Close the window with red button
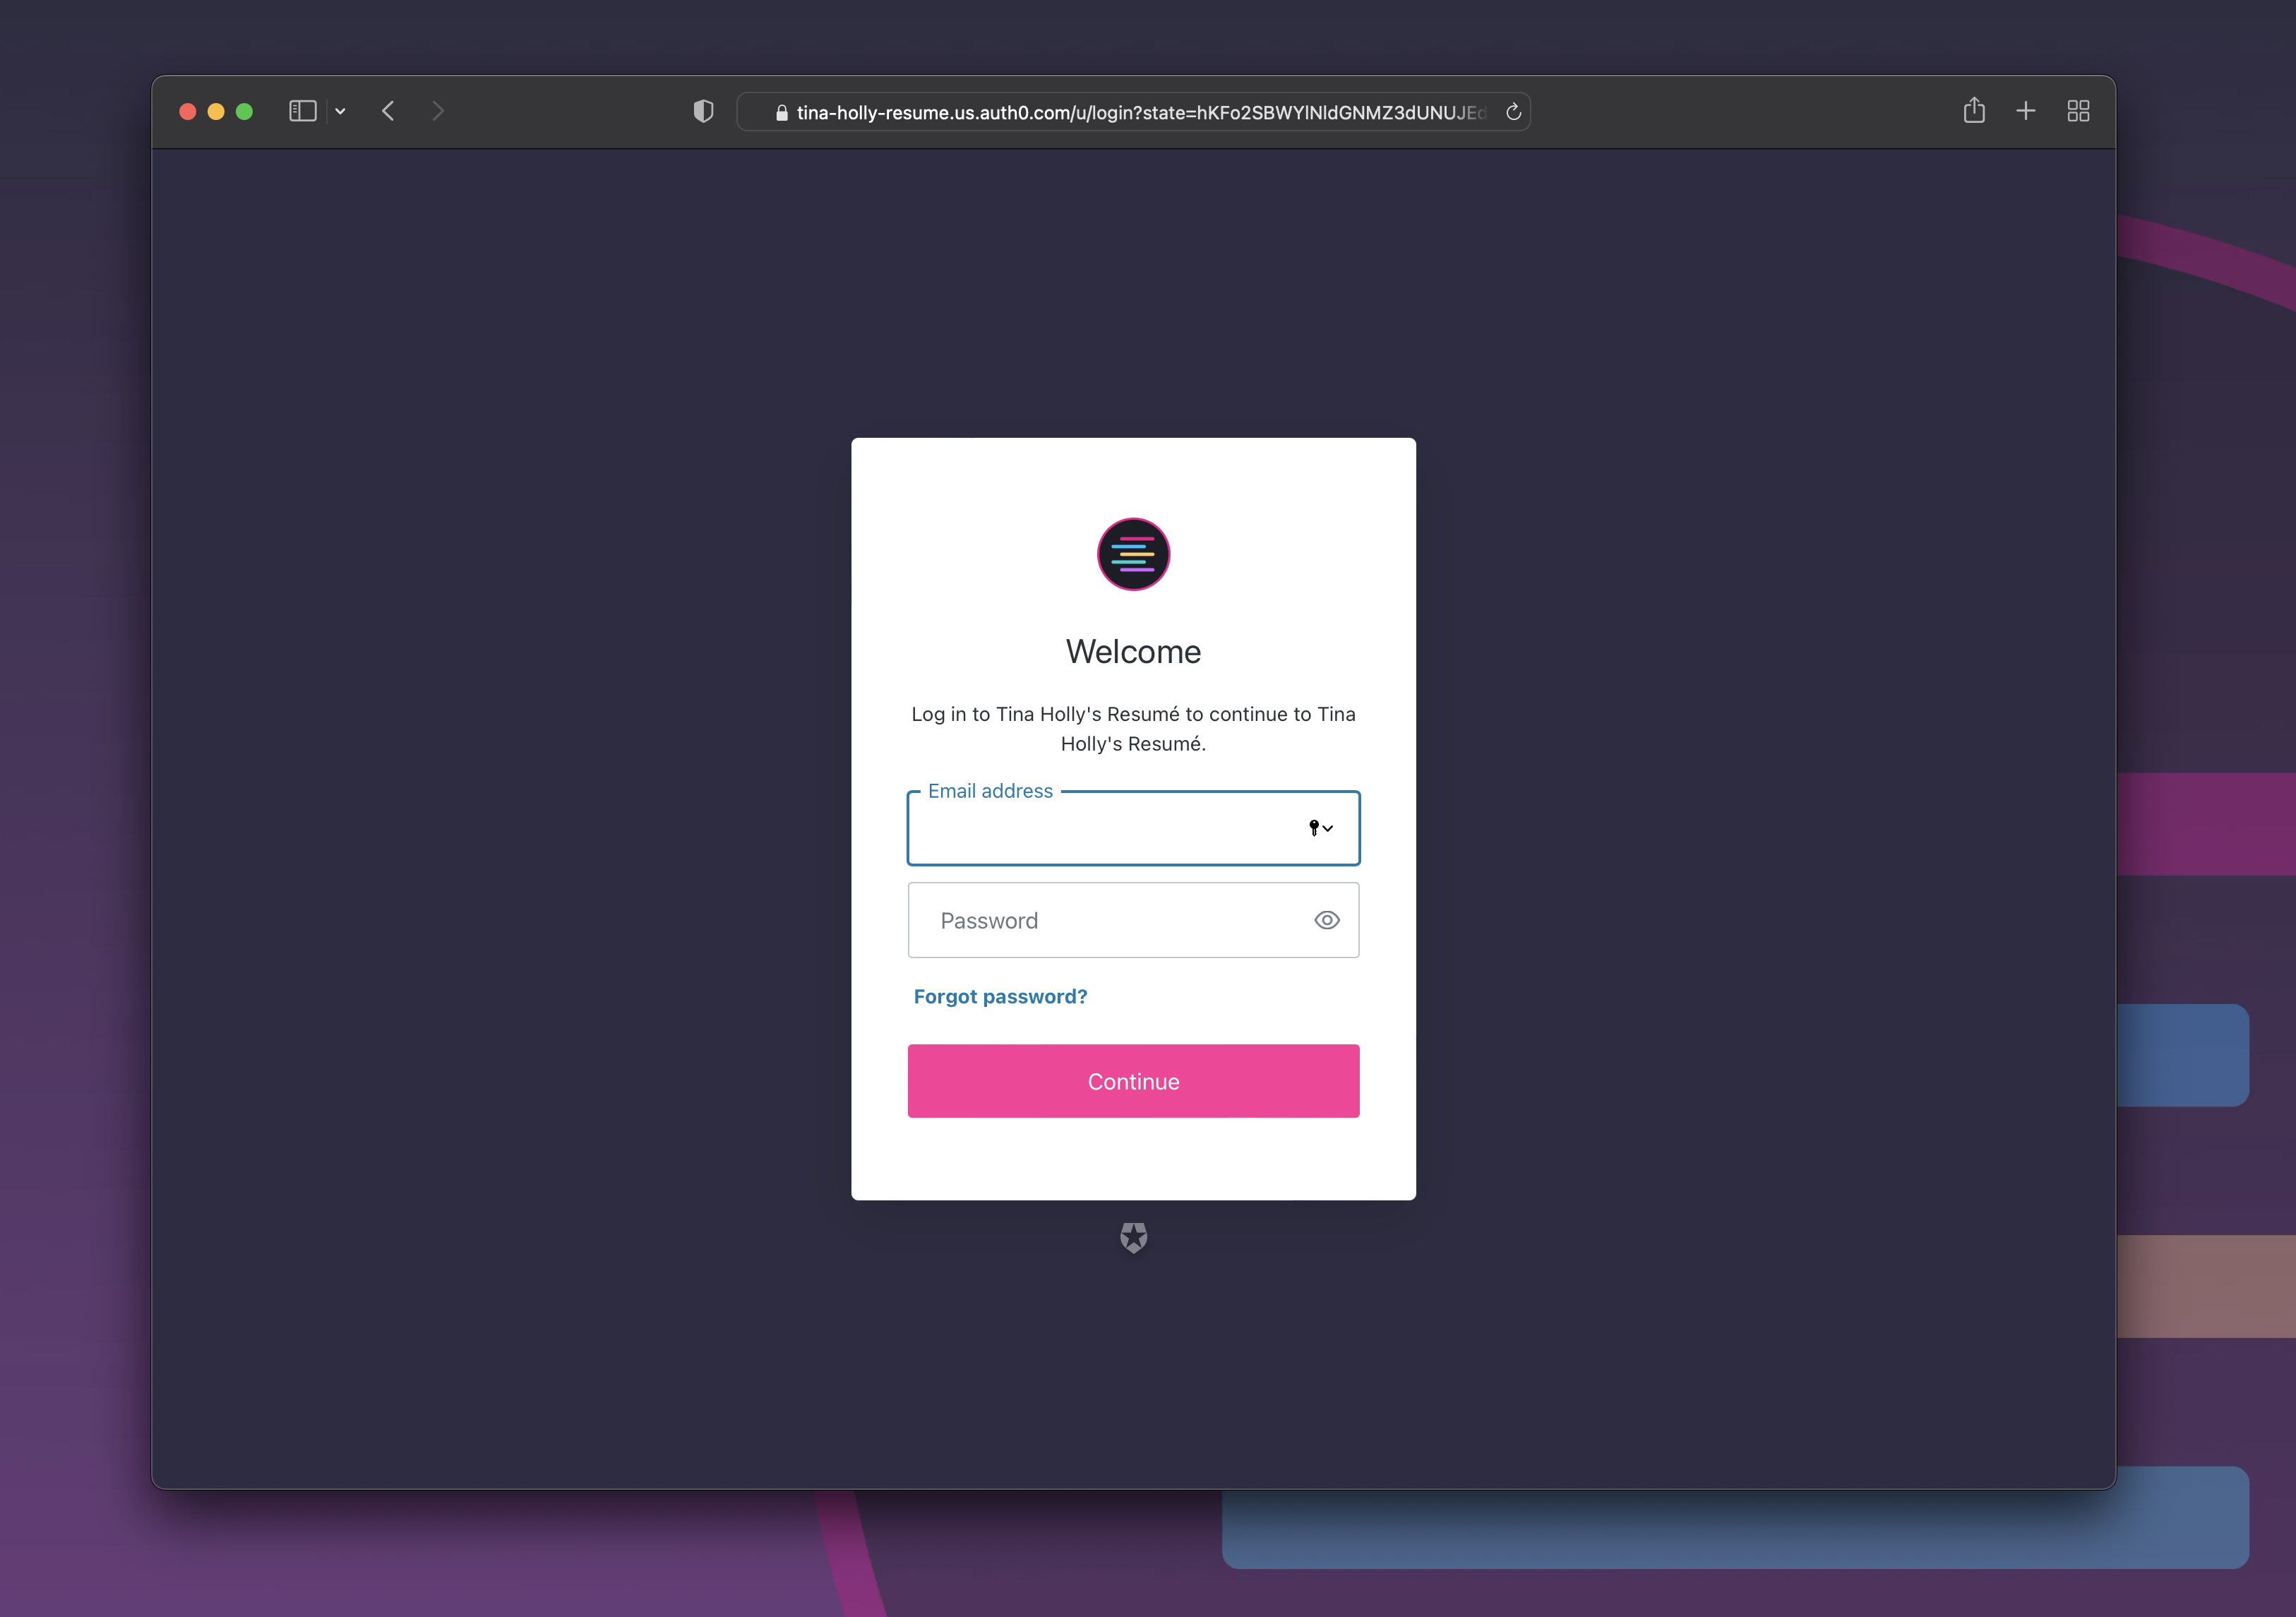The height and width of the screenshot is (1617, 2296). pos(187,111)
